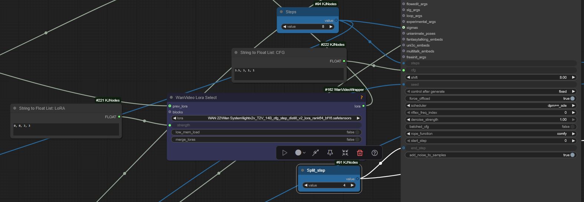Click the #91 KJNodes badge
Screen dimensions: 584x202
coord(347,162)
